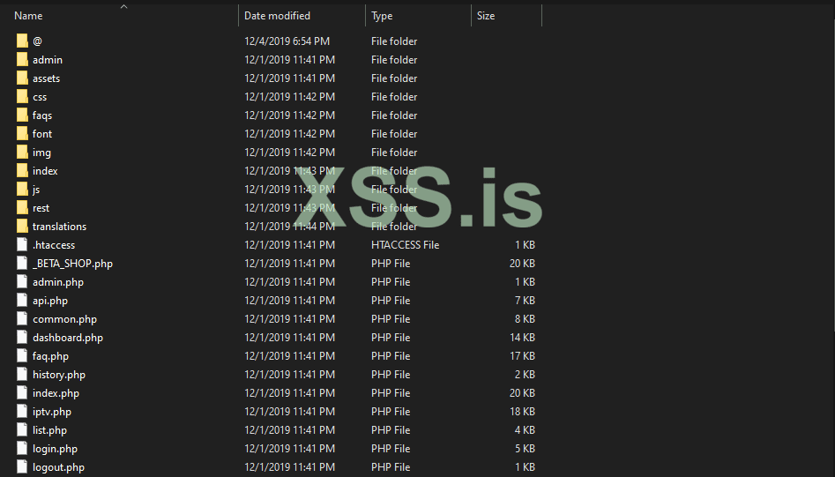Click the "12/4/2019 6:54 PM" date cell

click(x=287, y=41)
